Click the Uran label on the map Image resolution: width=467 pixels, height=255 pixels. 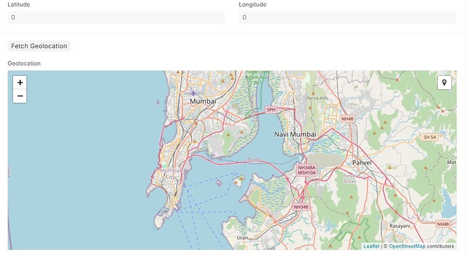point(242,237)
